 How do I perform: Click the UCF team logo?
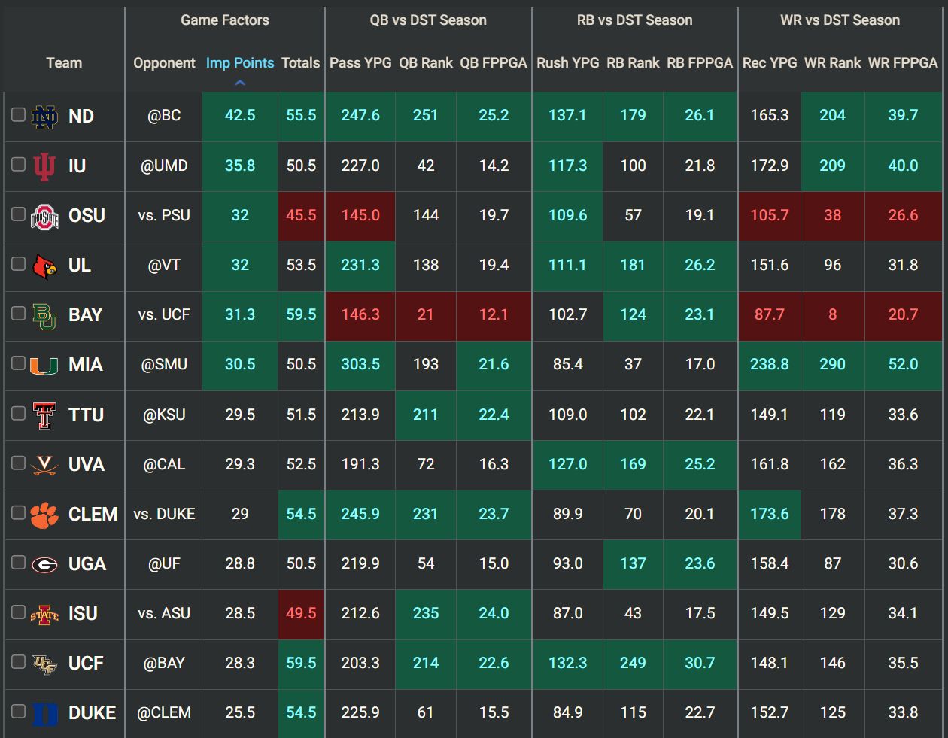coord(44,664)
